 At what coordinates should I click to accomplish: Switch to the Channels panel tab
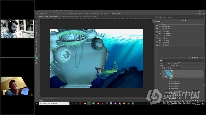coord(165,18)
